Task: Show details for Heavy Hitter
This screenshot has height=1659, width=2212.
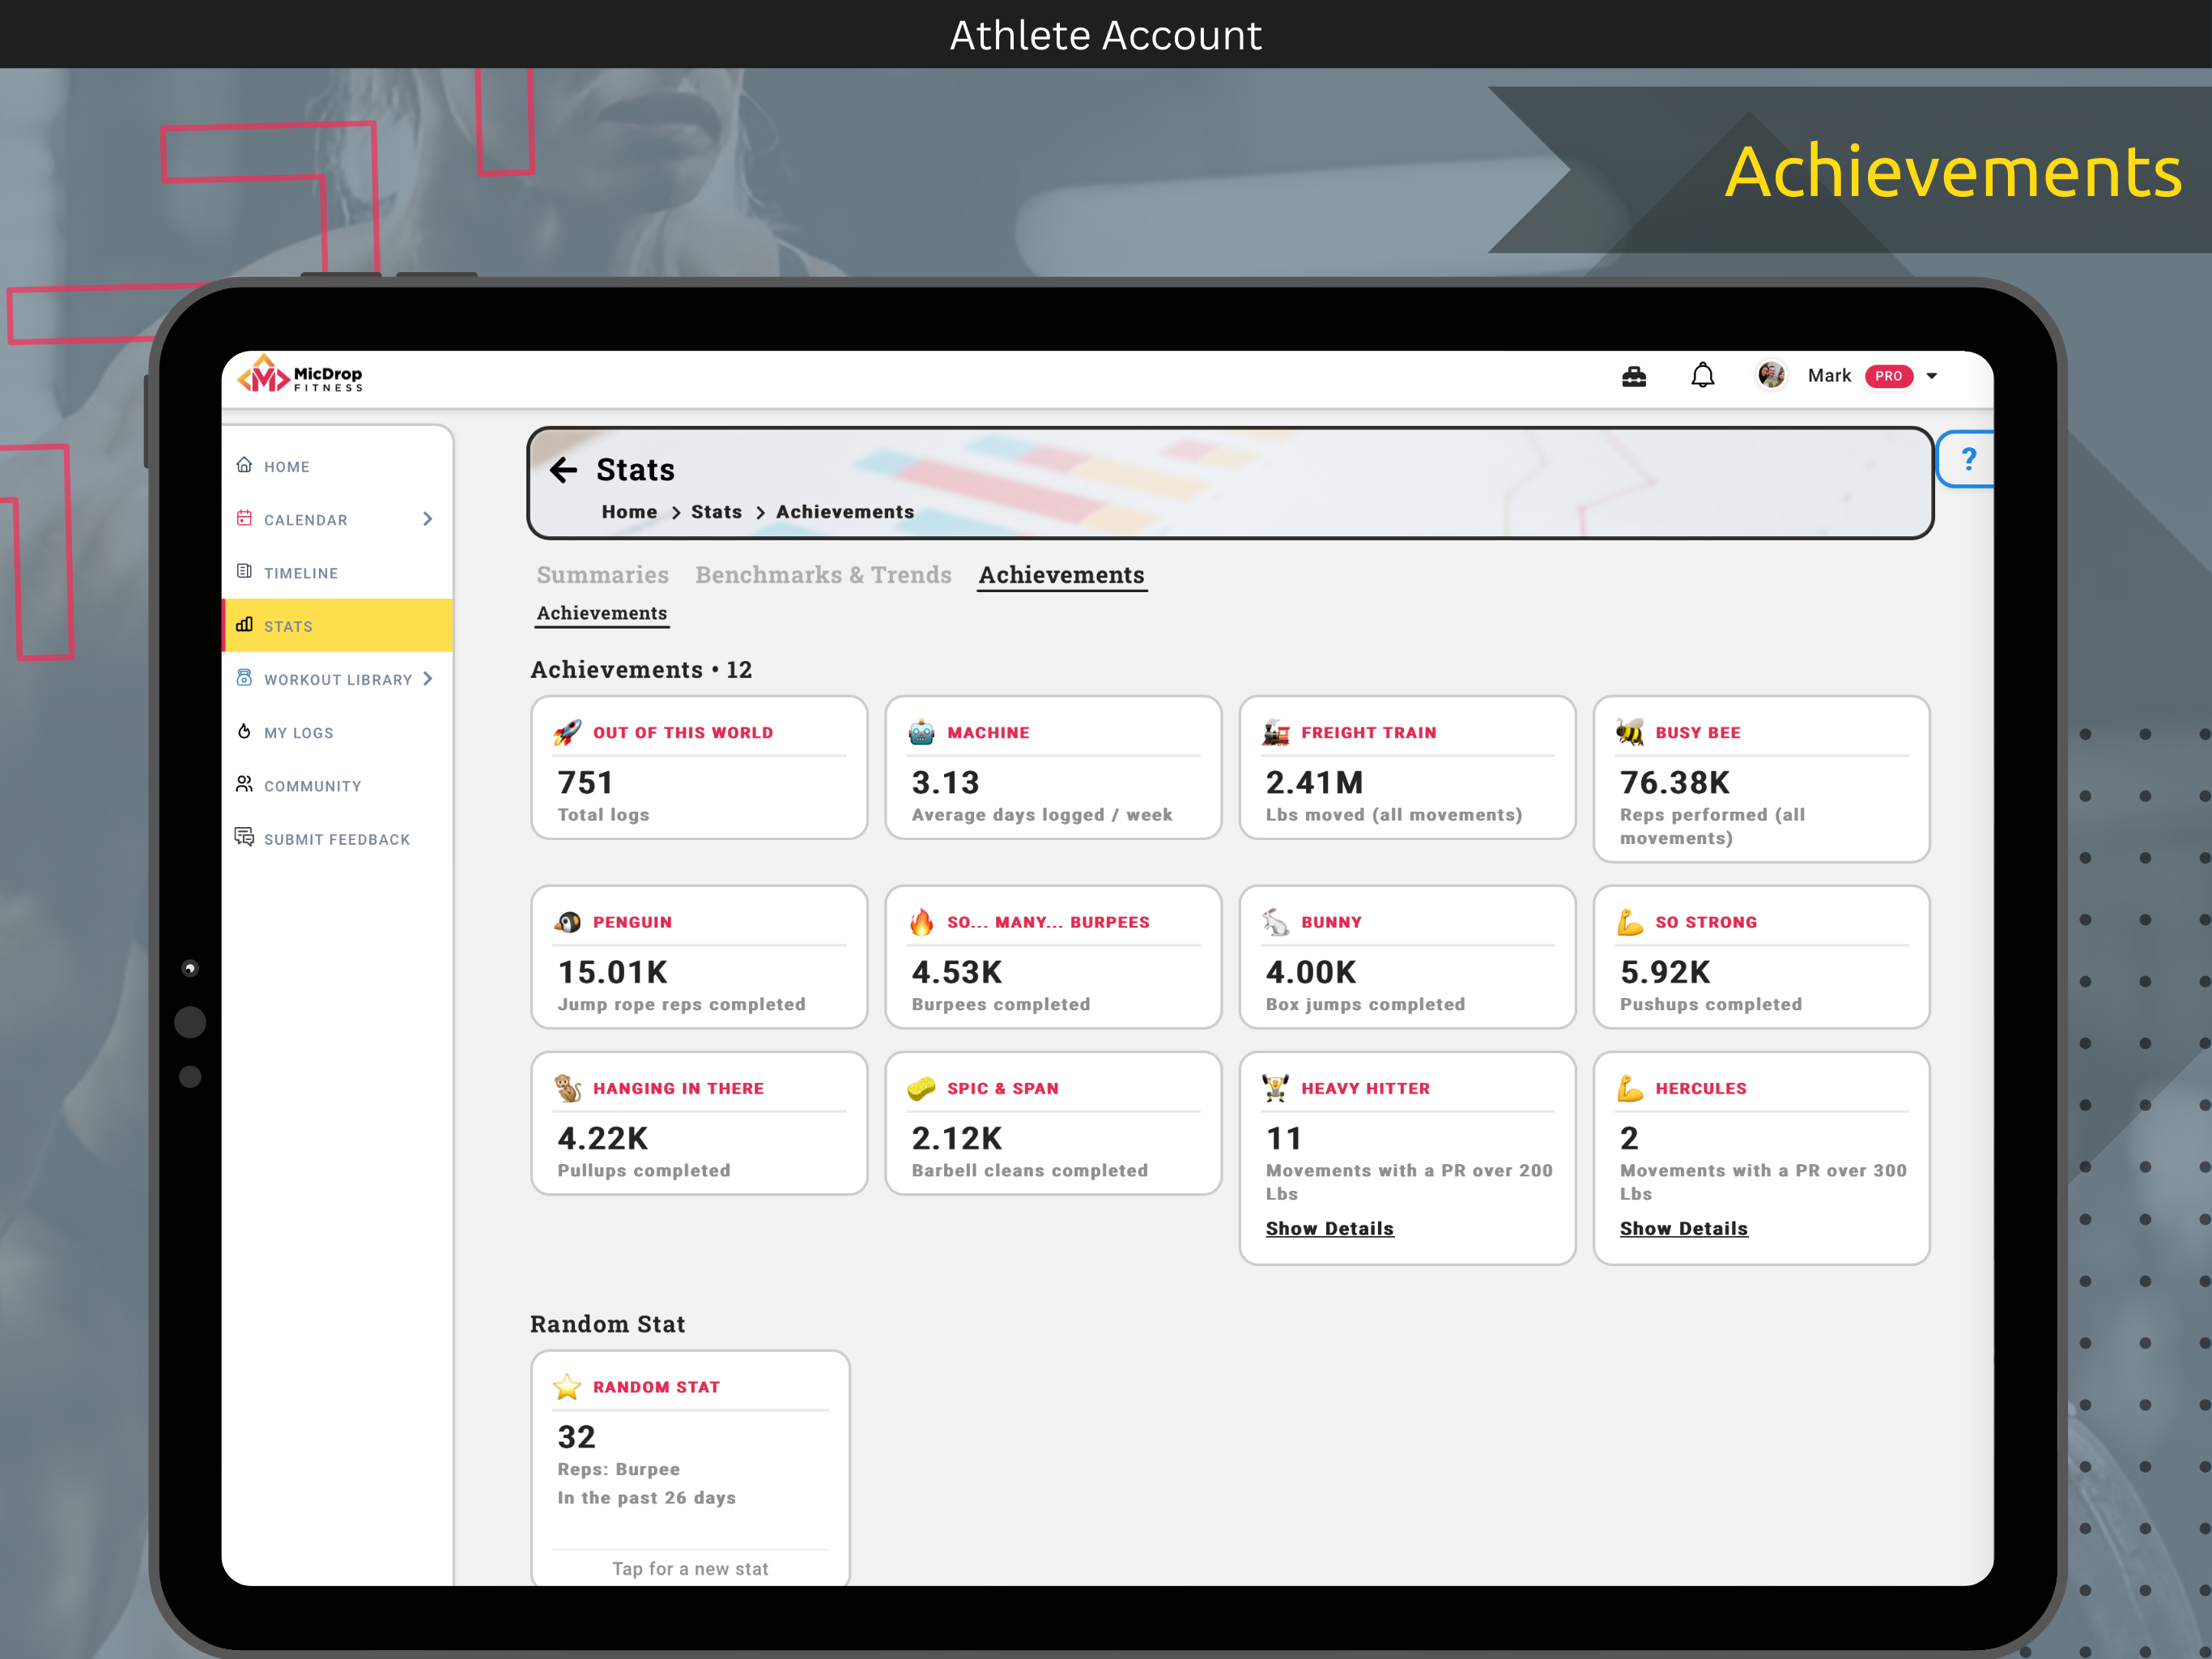Action: coord(1329,1228)
